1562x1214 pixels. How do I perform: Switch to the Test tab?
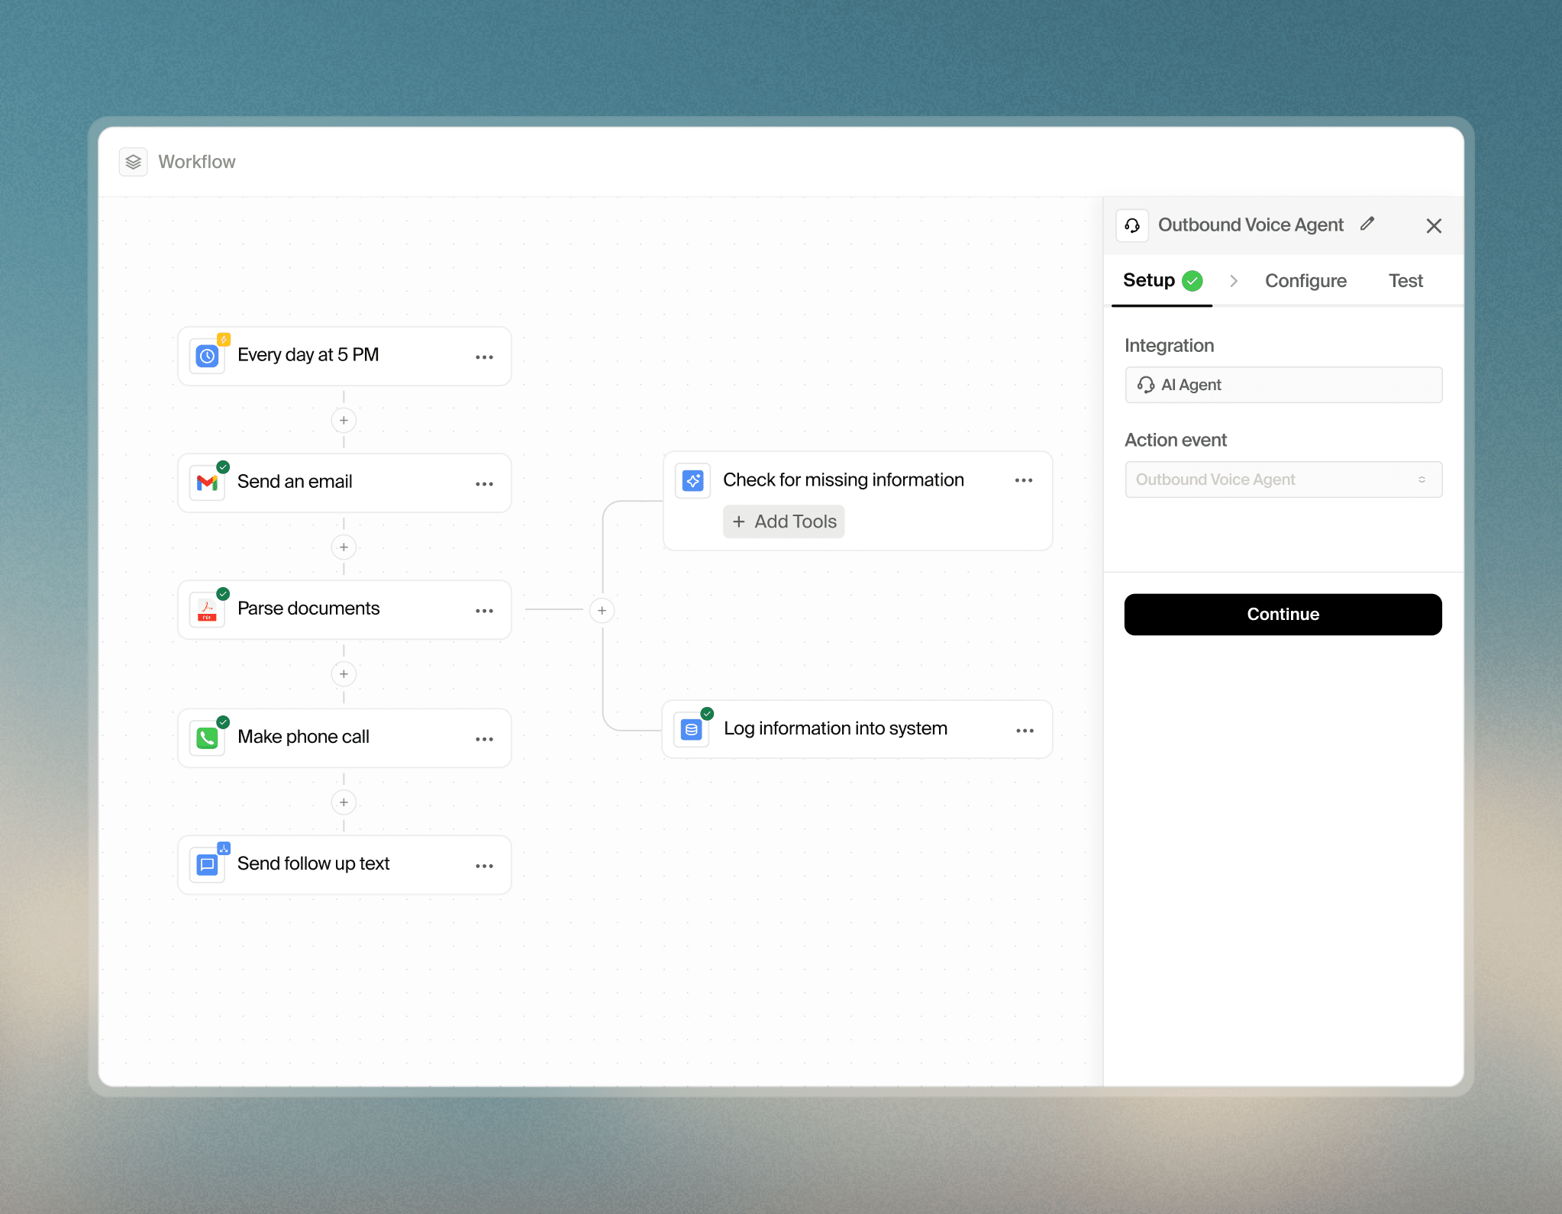point(1405,281)
